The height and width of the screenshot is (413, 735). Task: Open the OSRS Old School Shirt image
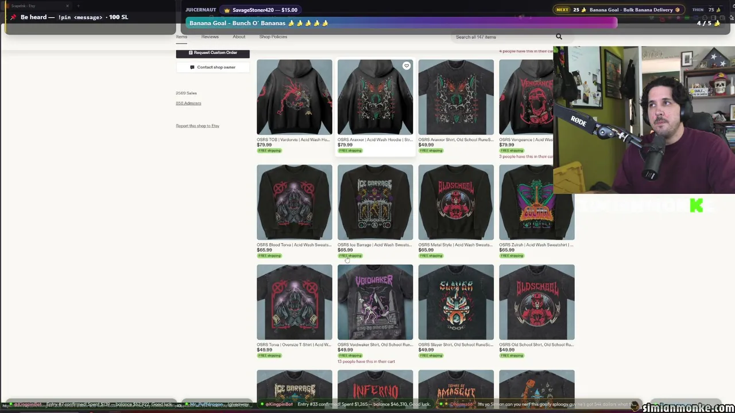537,302
